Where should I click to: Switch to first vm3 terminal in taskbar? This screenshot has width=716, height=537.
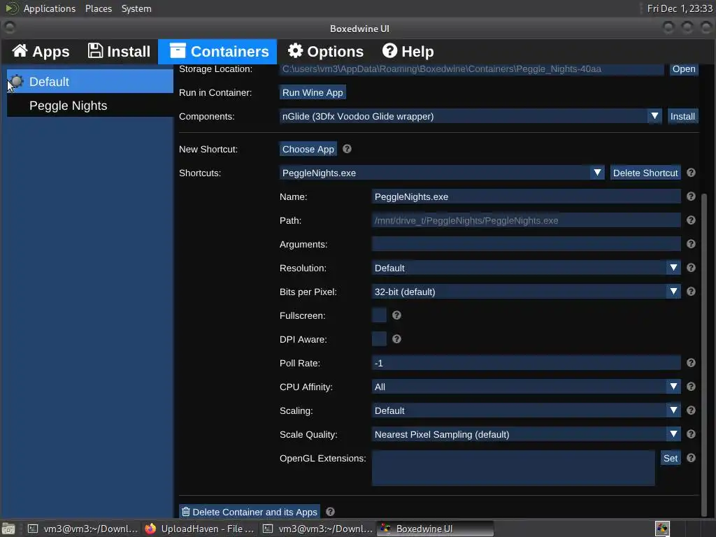(83, 529)
